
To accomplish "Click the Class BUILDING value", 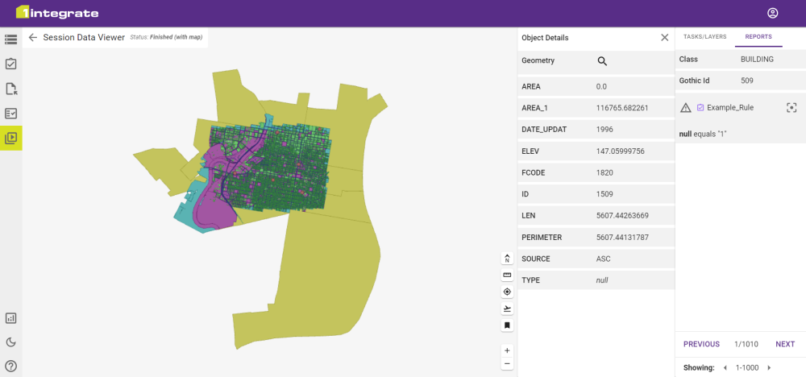I will click(757, 59).
